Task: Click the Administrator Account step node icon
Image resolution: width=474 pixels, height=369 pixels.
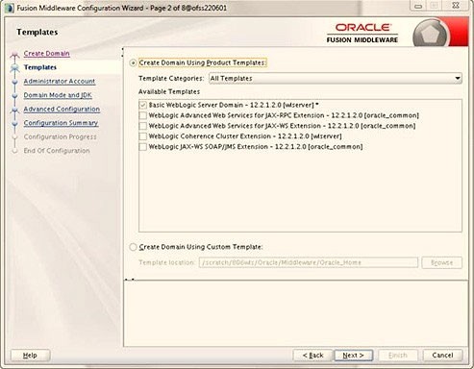Action: (14, 82)
